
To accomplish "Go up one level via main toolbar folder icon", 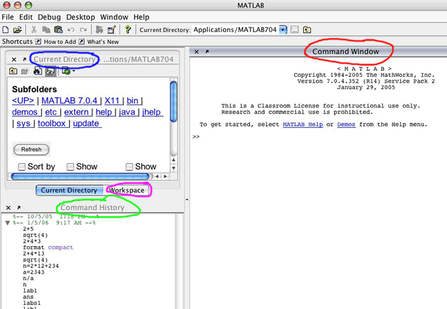I will (x=307, y=30).
